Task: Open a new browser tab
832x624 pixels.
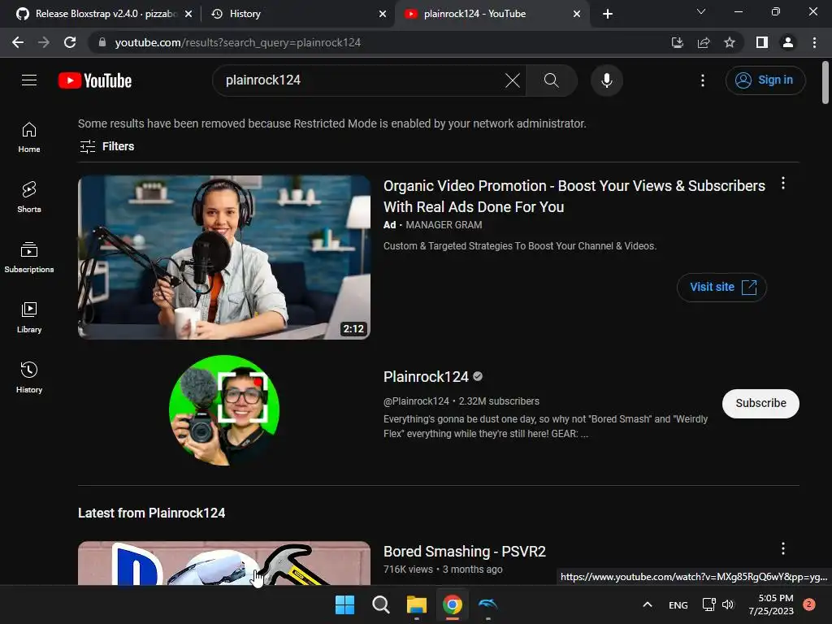Action: pos(608,14)
